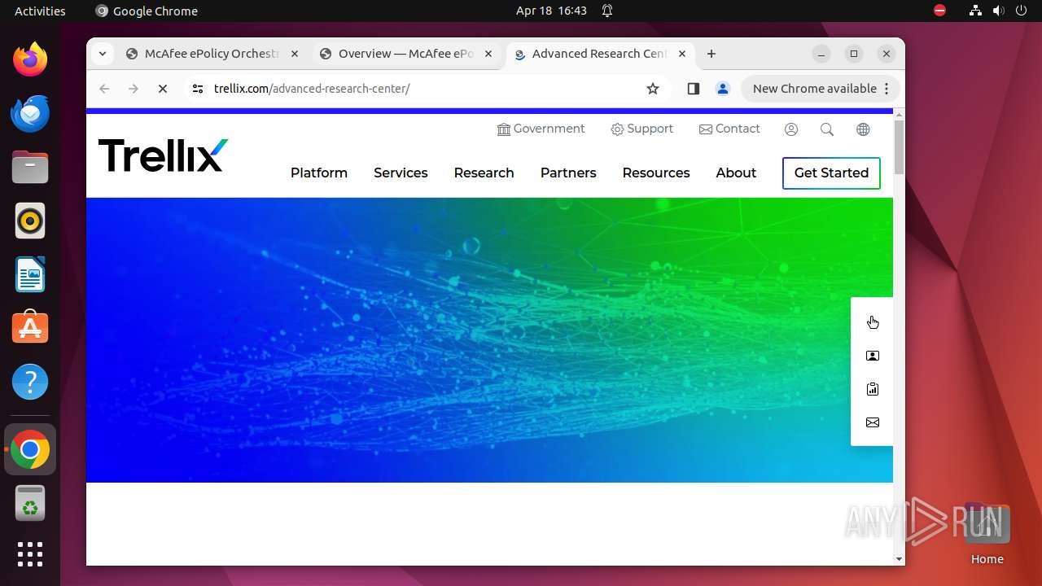Open a new Chrome tab

point(711,54)
